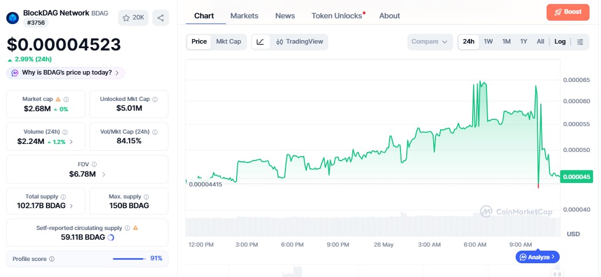Open Max. supply info icon

(147, 197)
